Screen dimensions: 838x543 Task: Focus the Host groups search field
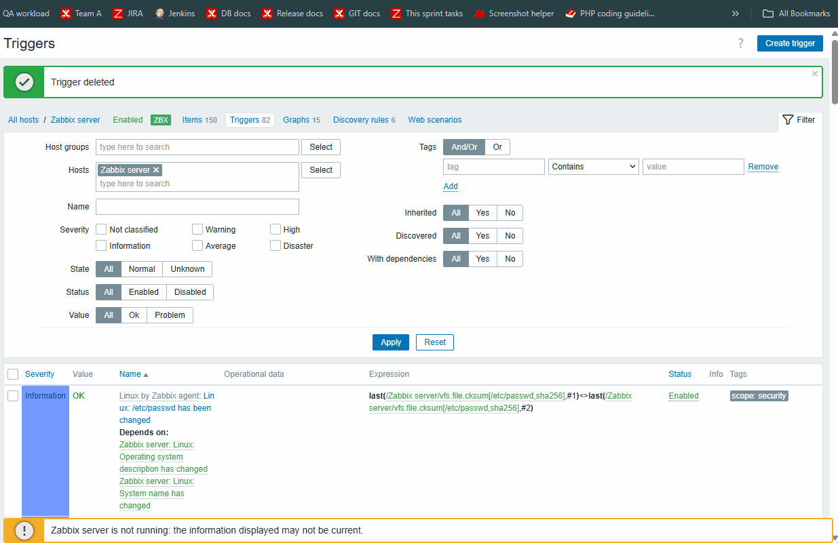tap(197, 147)
